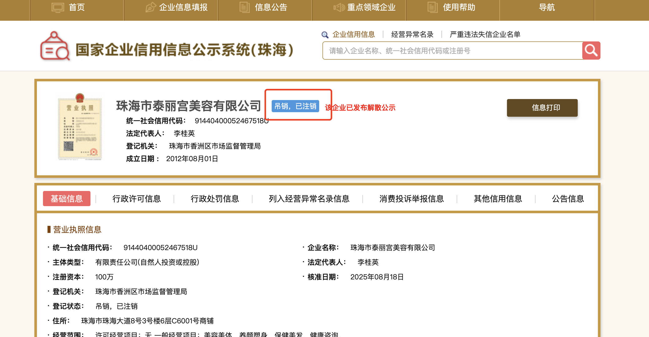This screenshot has height=337, width=649.
Task: Click the document icon beside 信息公告
Action: coord(244,7)
